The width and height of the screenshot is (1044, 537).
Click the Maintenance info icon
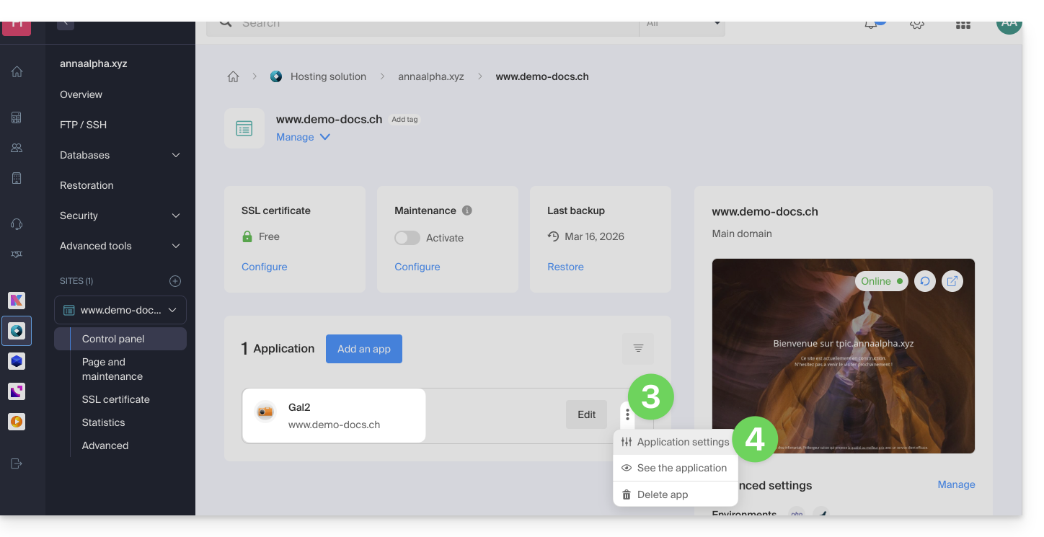coord(467,210)
